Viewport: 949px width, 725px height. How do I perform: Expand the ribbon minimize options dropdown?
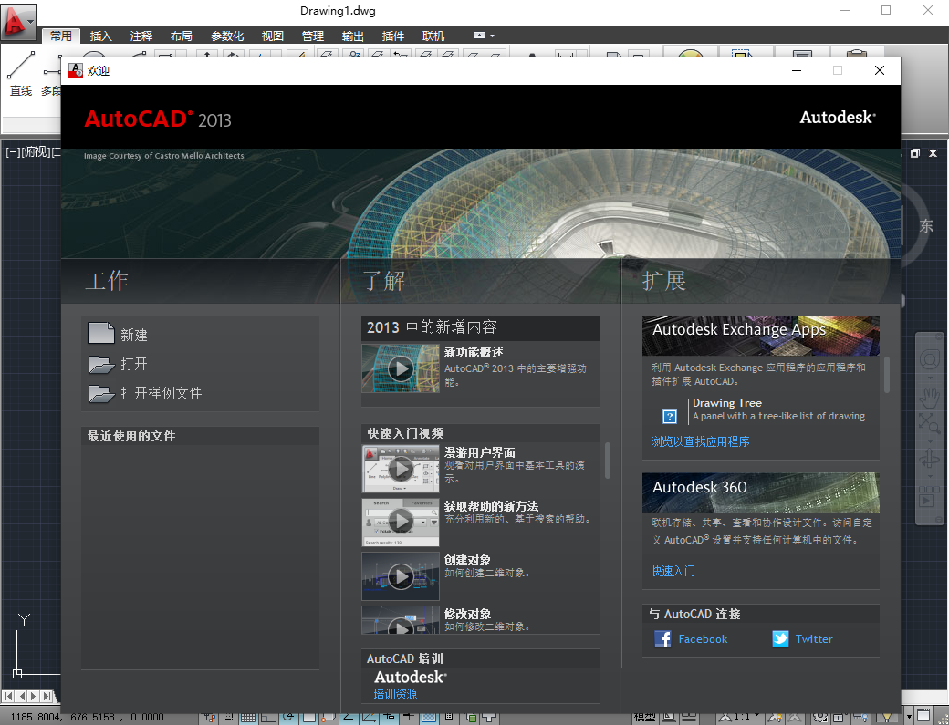point(493,36)
